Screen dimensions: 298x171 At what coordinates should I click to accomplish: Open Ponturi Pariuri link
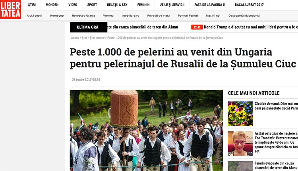pos(188,15)
